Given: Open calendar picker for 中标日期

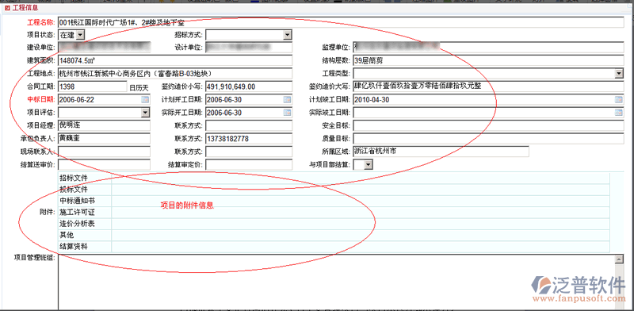Looking at the screenshot, I should pos(145,100).
